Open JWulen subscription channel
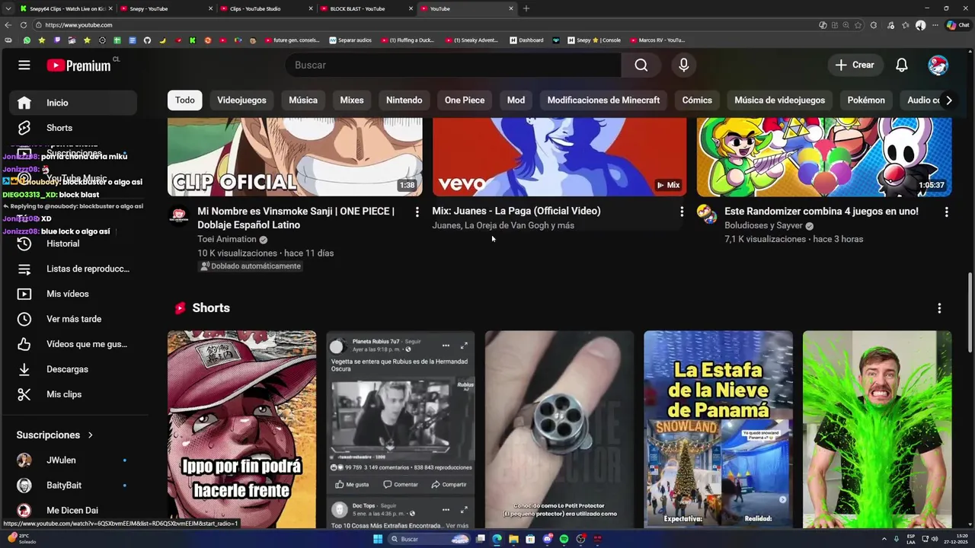The height and width of the screenshot is (548, 975). (73, 460)
